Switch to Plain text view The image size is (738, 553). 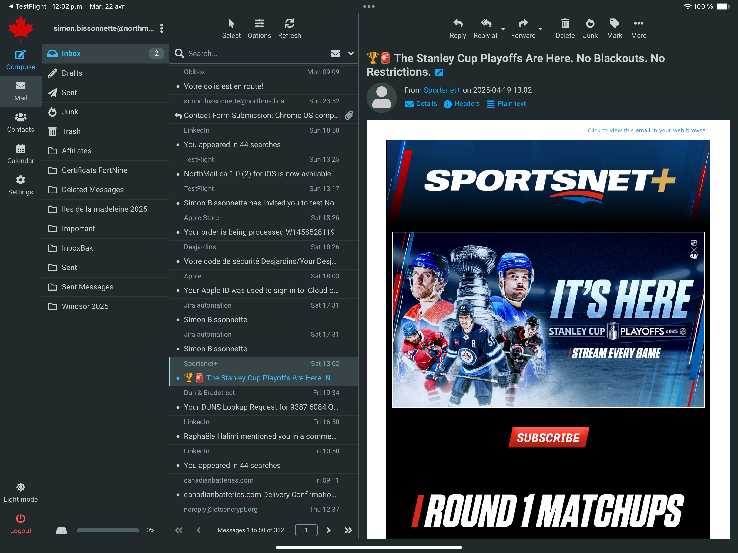(506, 104)
